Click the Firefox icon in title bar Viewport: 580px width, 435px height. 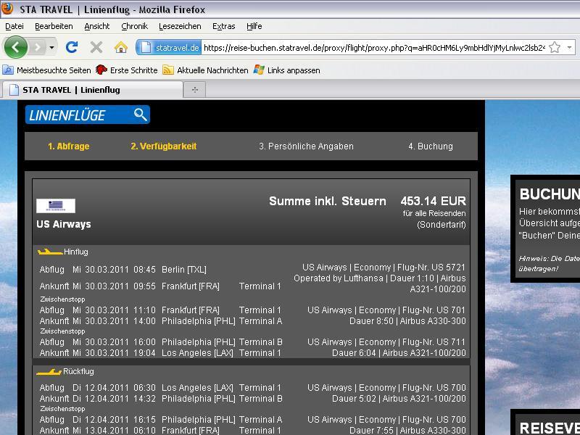tap(7, 9)
